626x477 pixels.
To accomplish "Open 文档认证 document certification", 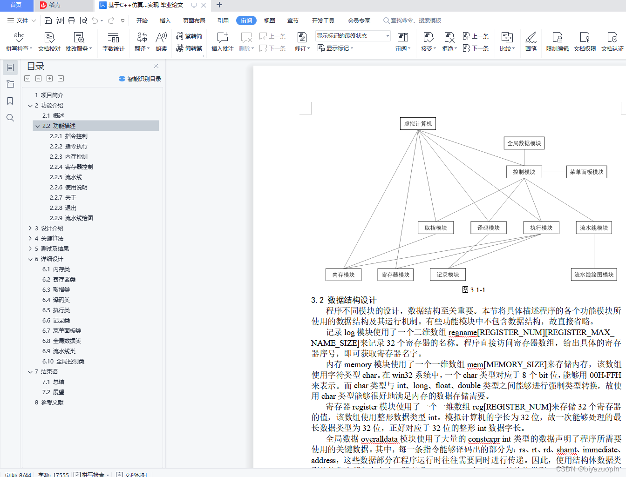I will [x=612, y=41].
